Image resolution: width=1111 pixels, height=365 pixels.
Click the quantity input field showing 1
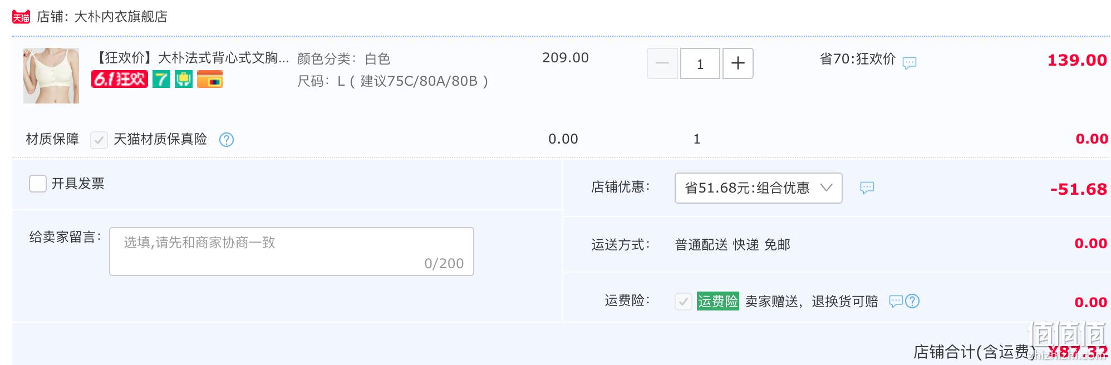pos(700,63)
